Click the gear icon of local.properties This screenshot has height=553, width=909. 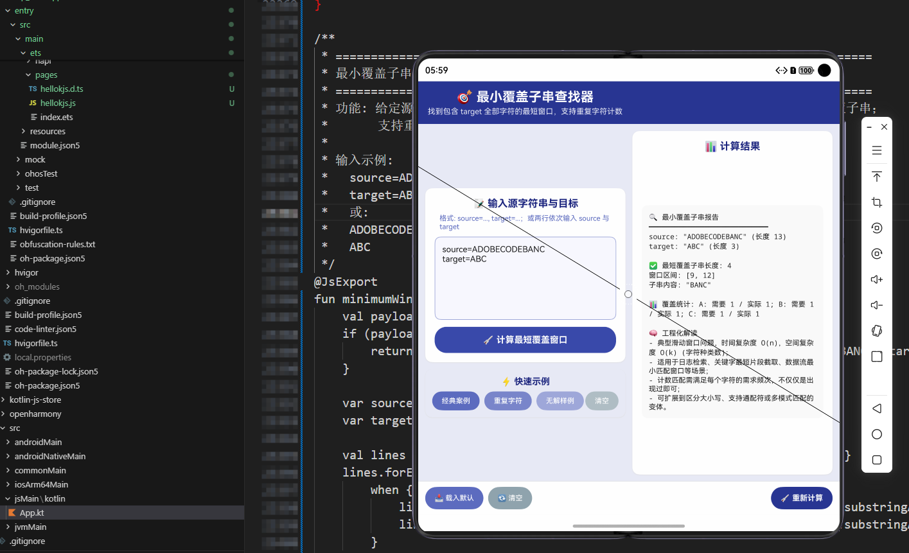(7, 357)
